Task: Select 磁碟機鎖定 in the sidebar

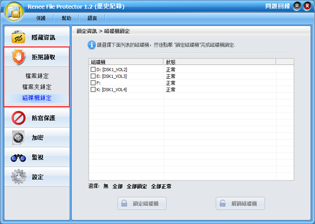Action: pos(37,98)
